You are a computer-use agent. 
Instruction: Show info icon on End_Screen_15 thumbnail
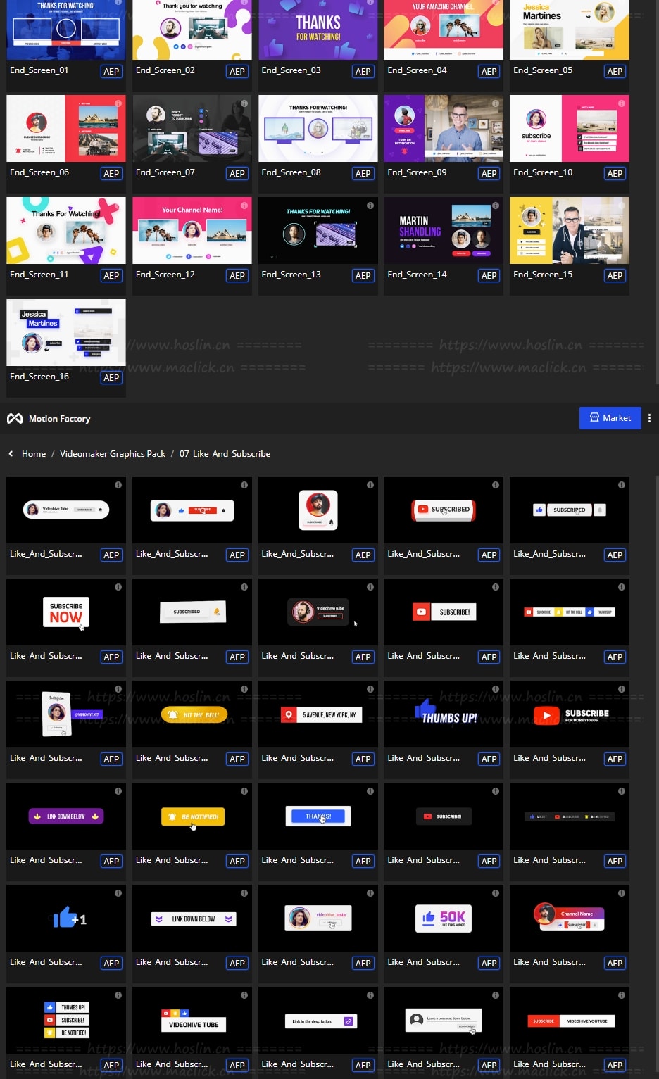622,205
